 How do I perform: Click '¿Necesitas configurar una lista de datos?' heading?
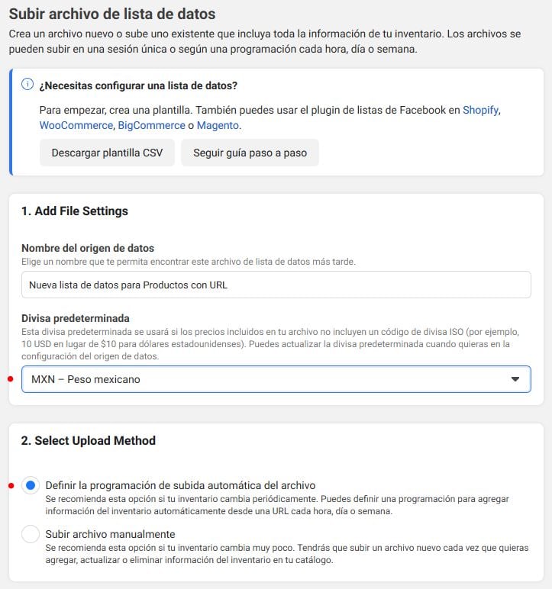tap(138, 85)
